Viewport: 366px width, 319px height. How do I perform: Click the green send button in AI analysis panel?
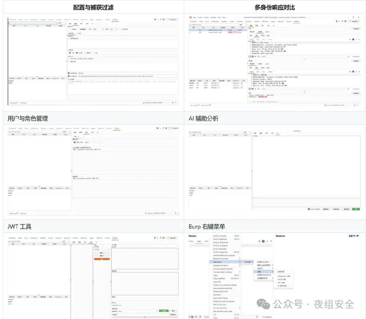[356, 209]
